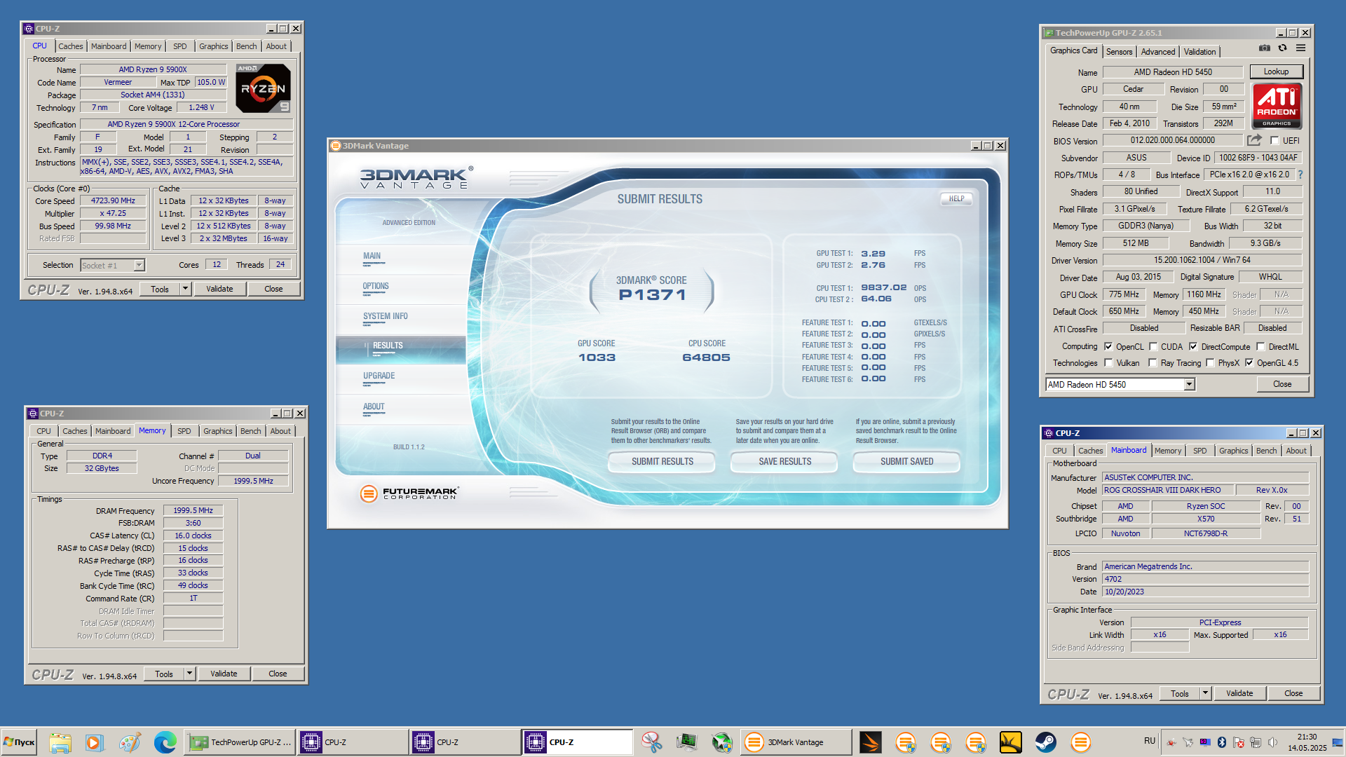
Task: Open the SPD tab in CPU-Z Mainboard window
Action: tap(1199, 451)
